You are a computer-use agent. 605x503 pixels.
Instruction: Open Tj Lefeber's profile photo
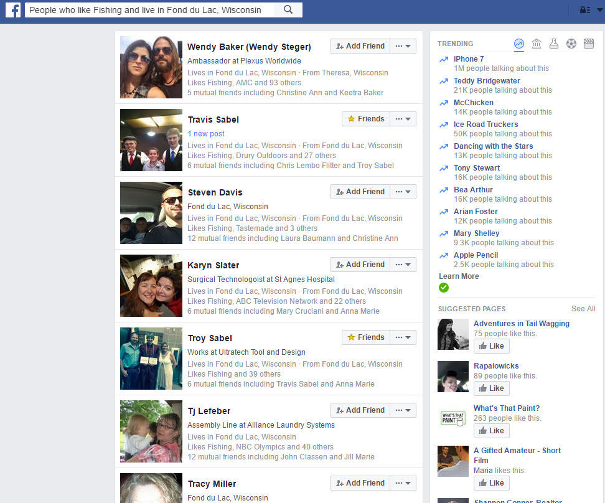coord(151,431)
